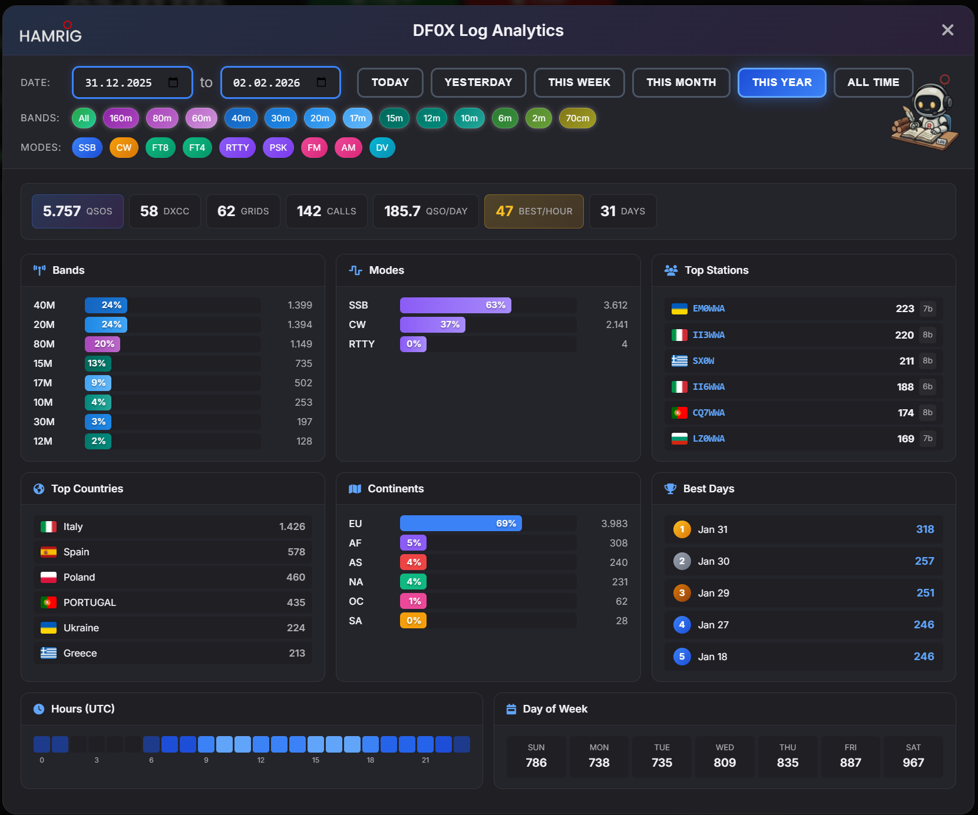This screenshot has width=978, height=815.
Task: Open the start date calendar picker icon
Action: click(173, 82)
